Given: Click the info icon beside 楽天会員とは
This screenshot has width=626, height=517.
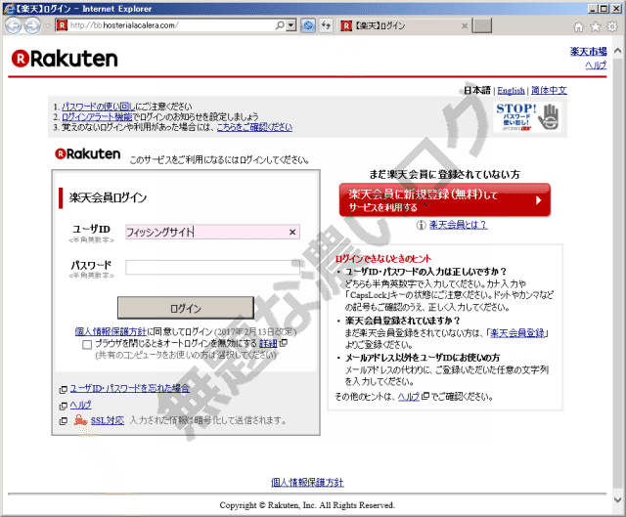Looking at the screenshot, I should coord(421,225).
